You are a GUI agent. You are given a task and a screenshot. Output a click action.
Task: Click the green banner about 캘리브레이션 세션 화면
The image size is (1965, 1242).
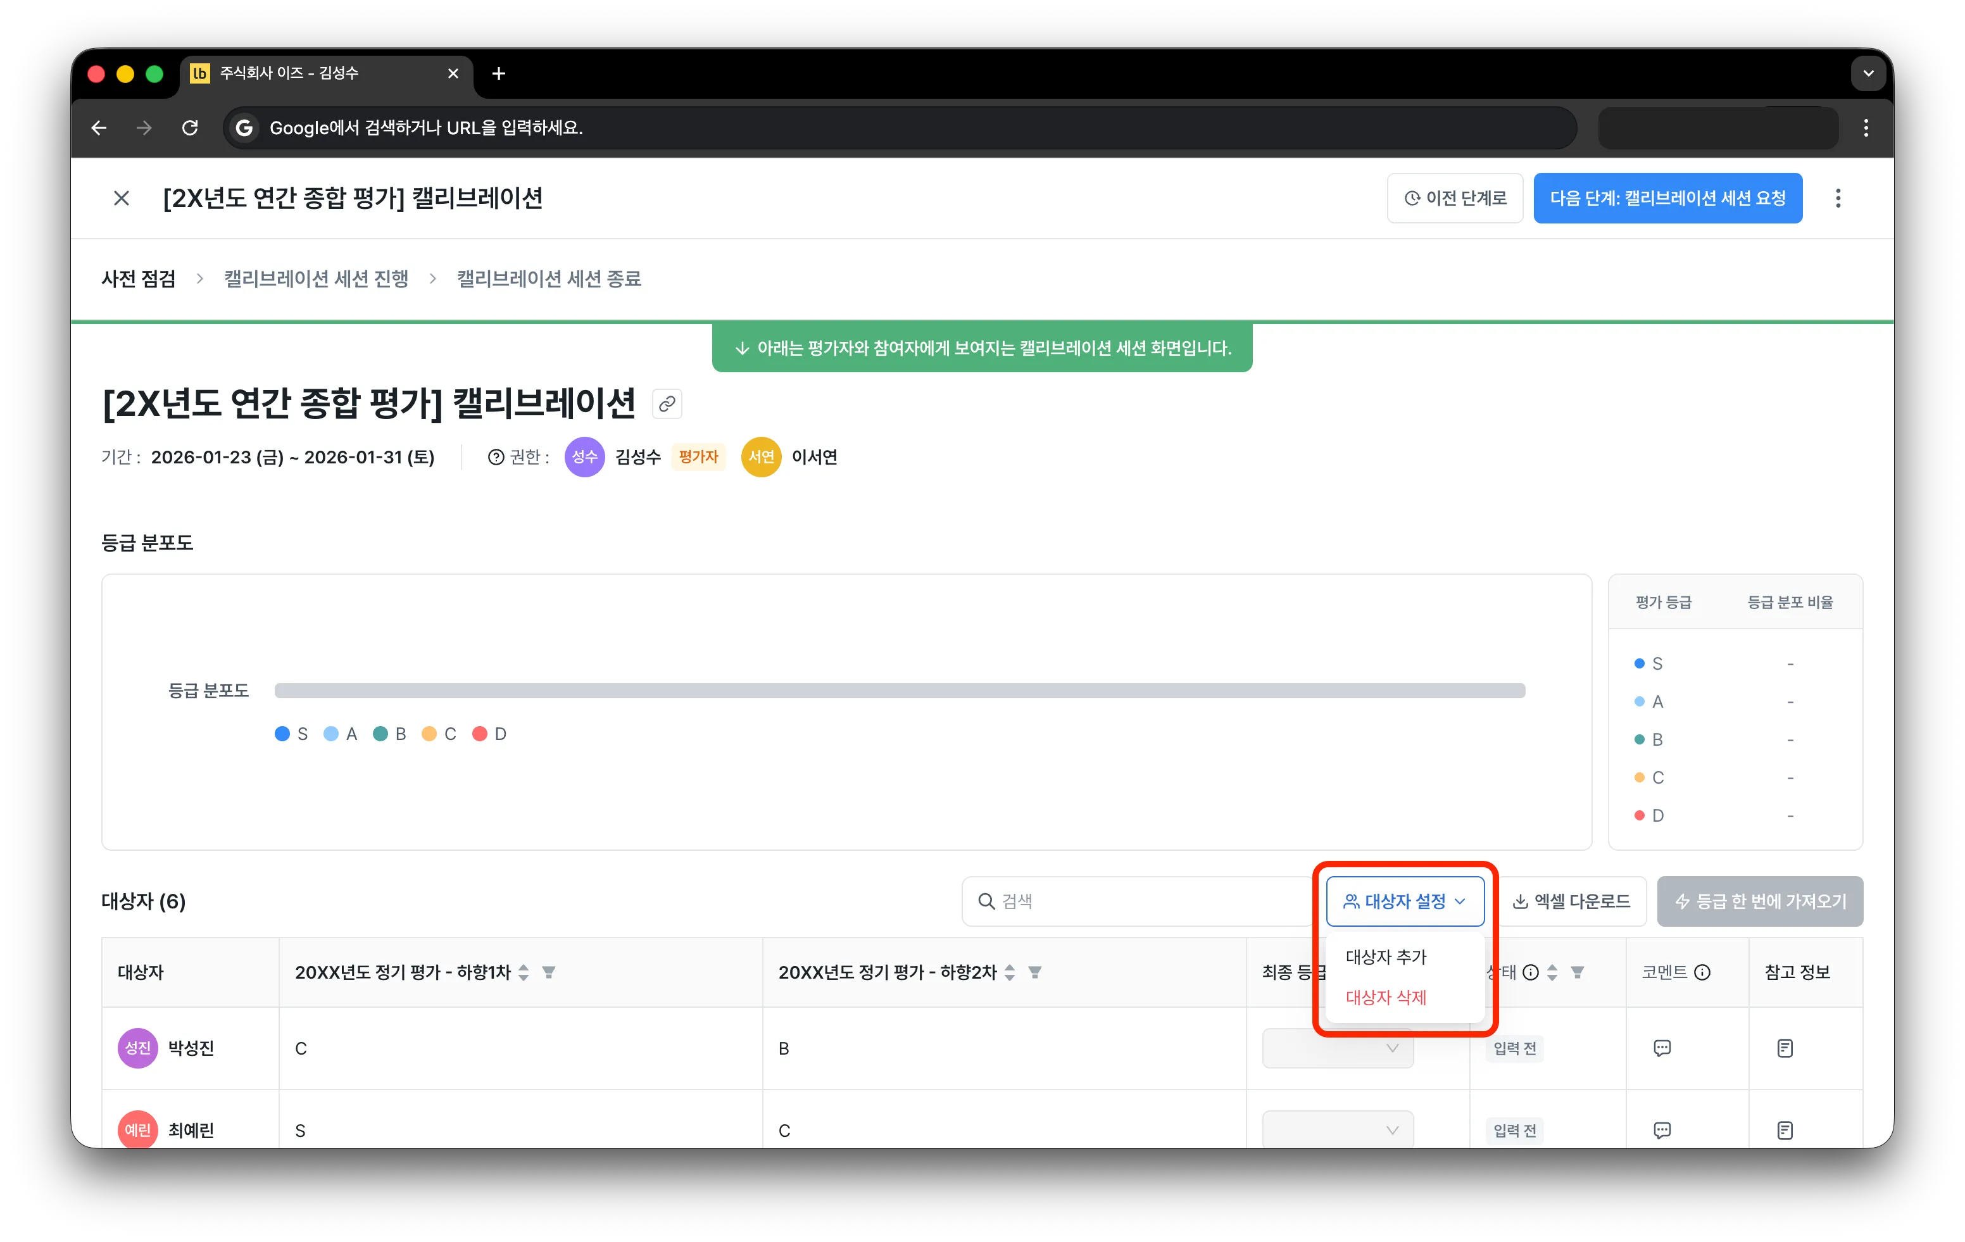pyautogui.click(x=982, y=348)
